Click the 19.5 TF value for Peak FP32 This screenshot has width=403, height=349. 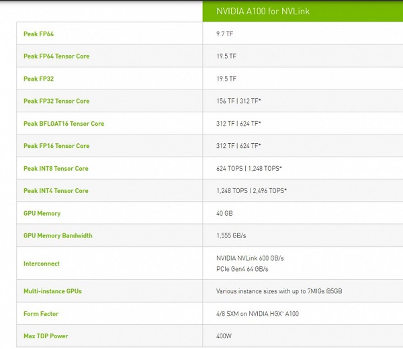(226, 79)
